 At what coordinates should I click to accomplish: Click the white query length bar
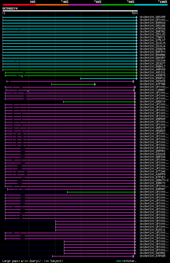click(70, 11)
